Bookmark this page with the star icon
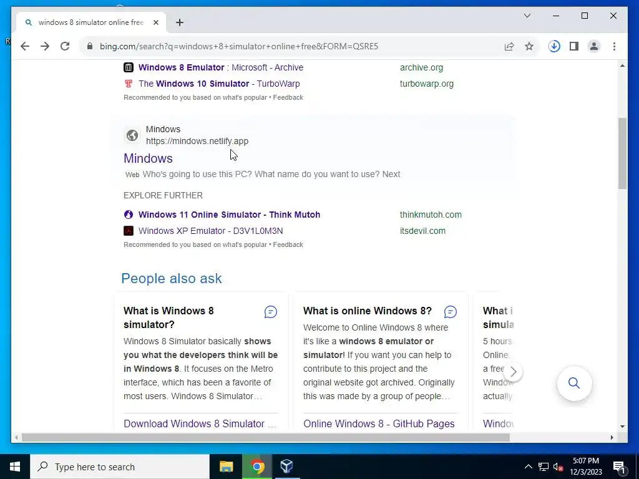The width and height of the screenshot is (639, 479). coord(529,46)
